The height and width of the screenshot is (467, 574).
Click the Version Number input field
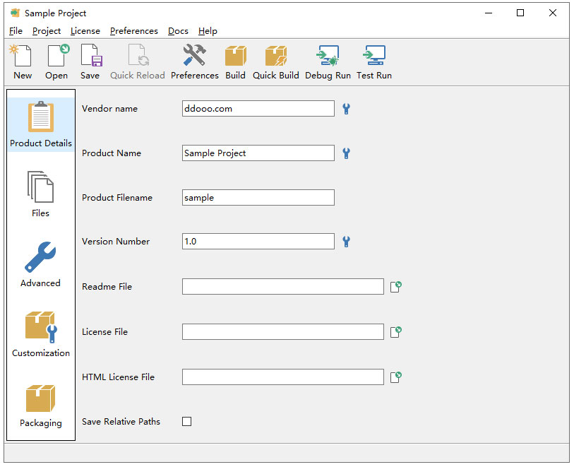pos(258,242)
